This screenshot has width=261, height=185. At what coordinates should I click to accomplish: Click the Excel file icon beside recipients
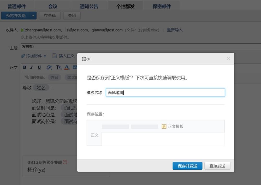23,30
